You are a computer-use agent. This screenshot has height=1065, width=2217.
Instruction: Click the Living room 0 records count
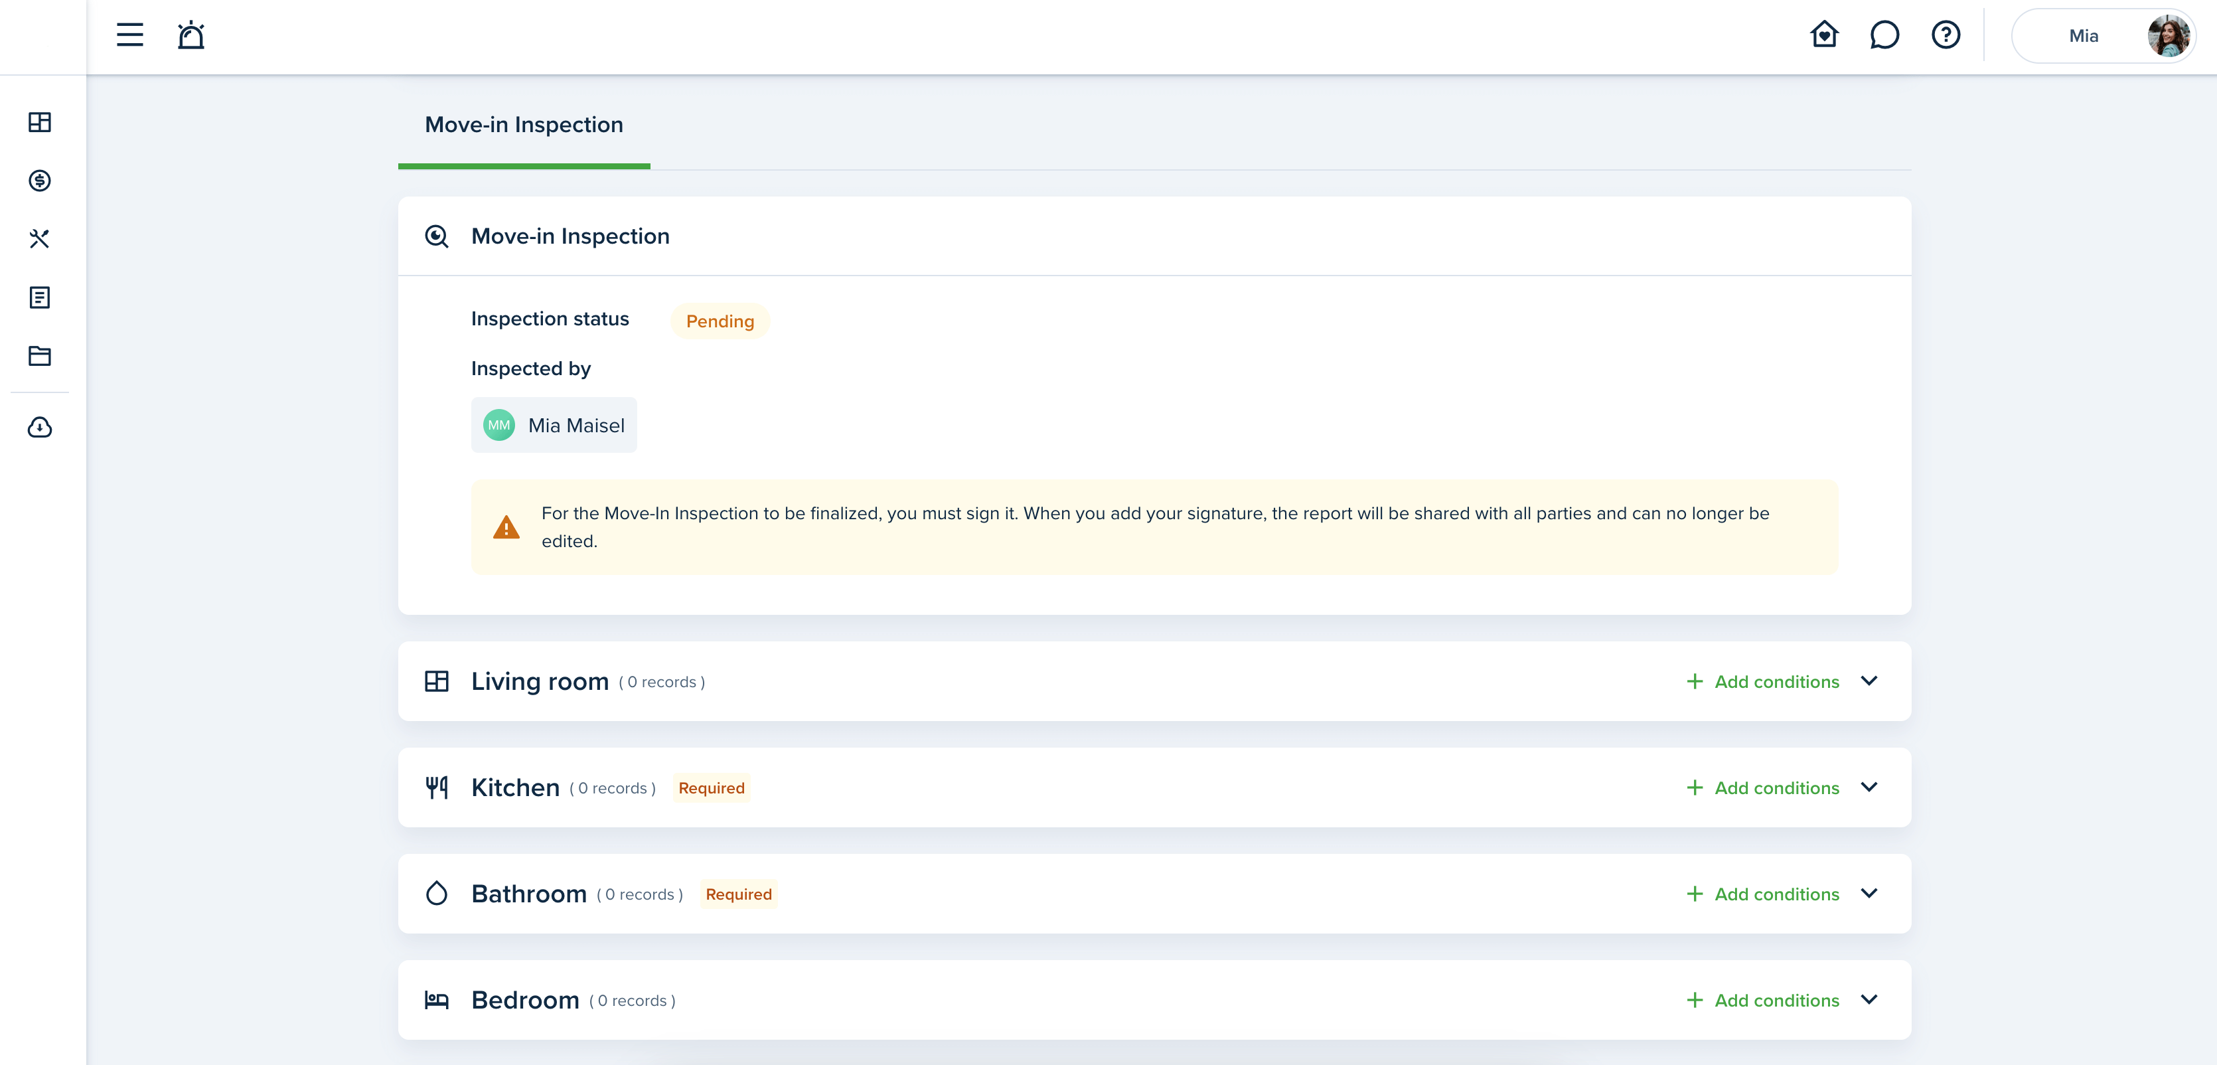tap(662, 683)
